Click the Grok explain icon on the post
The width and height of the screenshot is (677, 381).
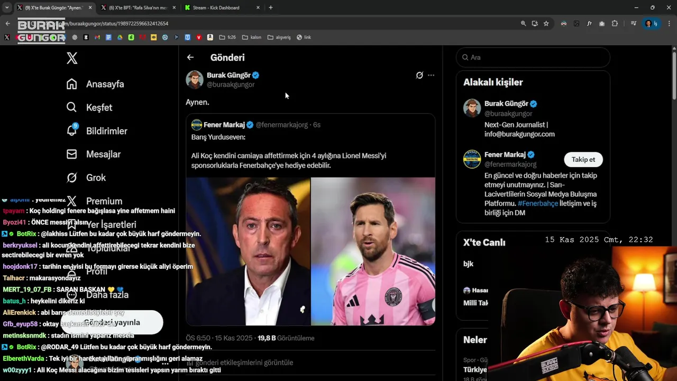pos(419,75)
